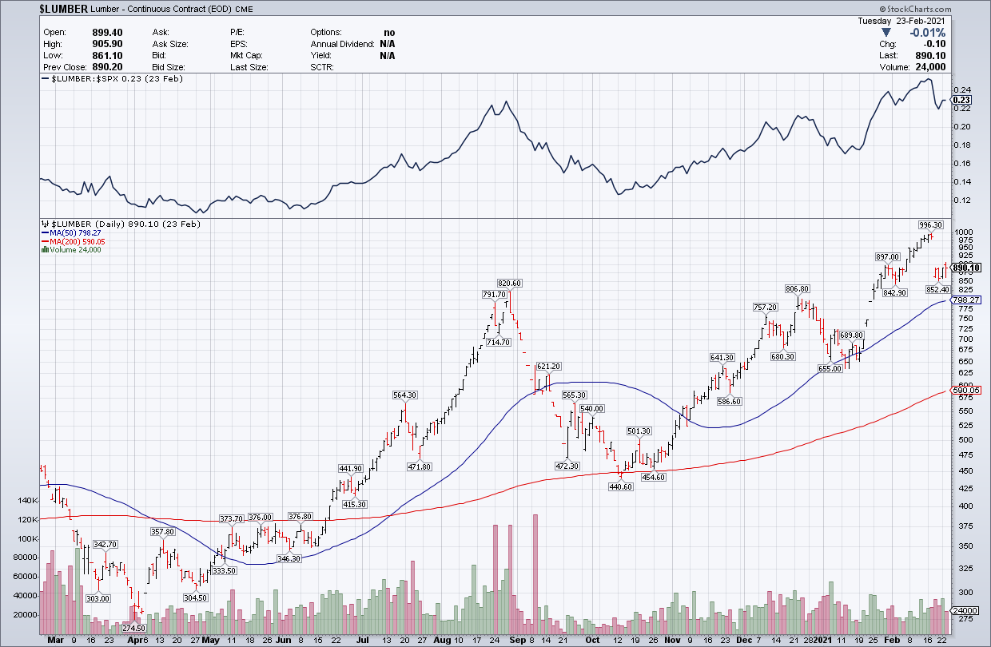Click the 564.30 price label
The height and width of the screenshot is (647, 991).
405,395
